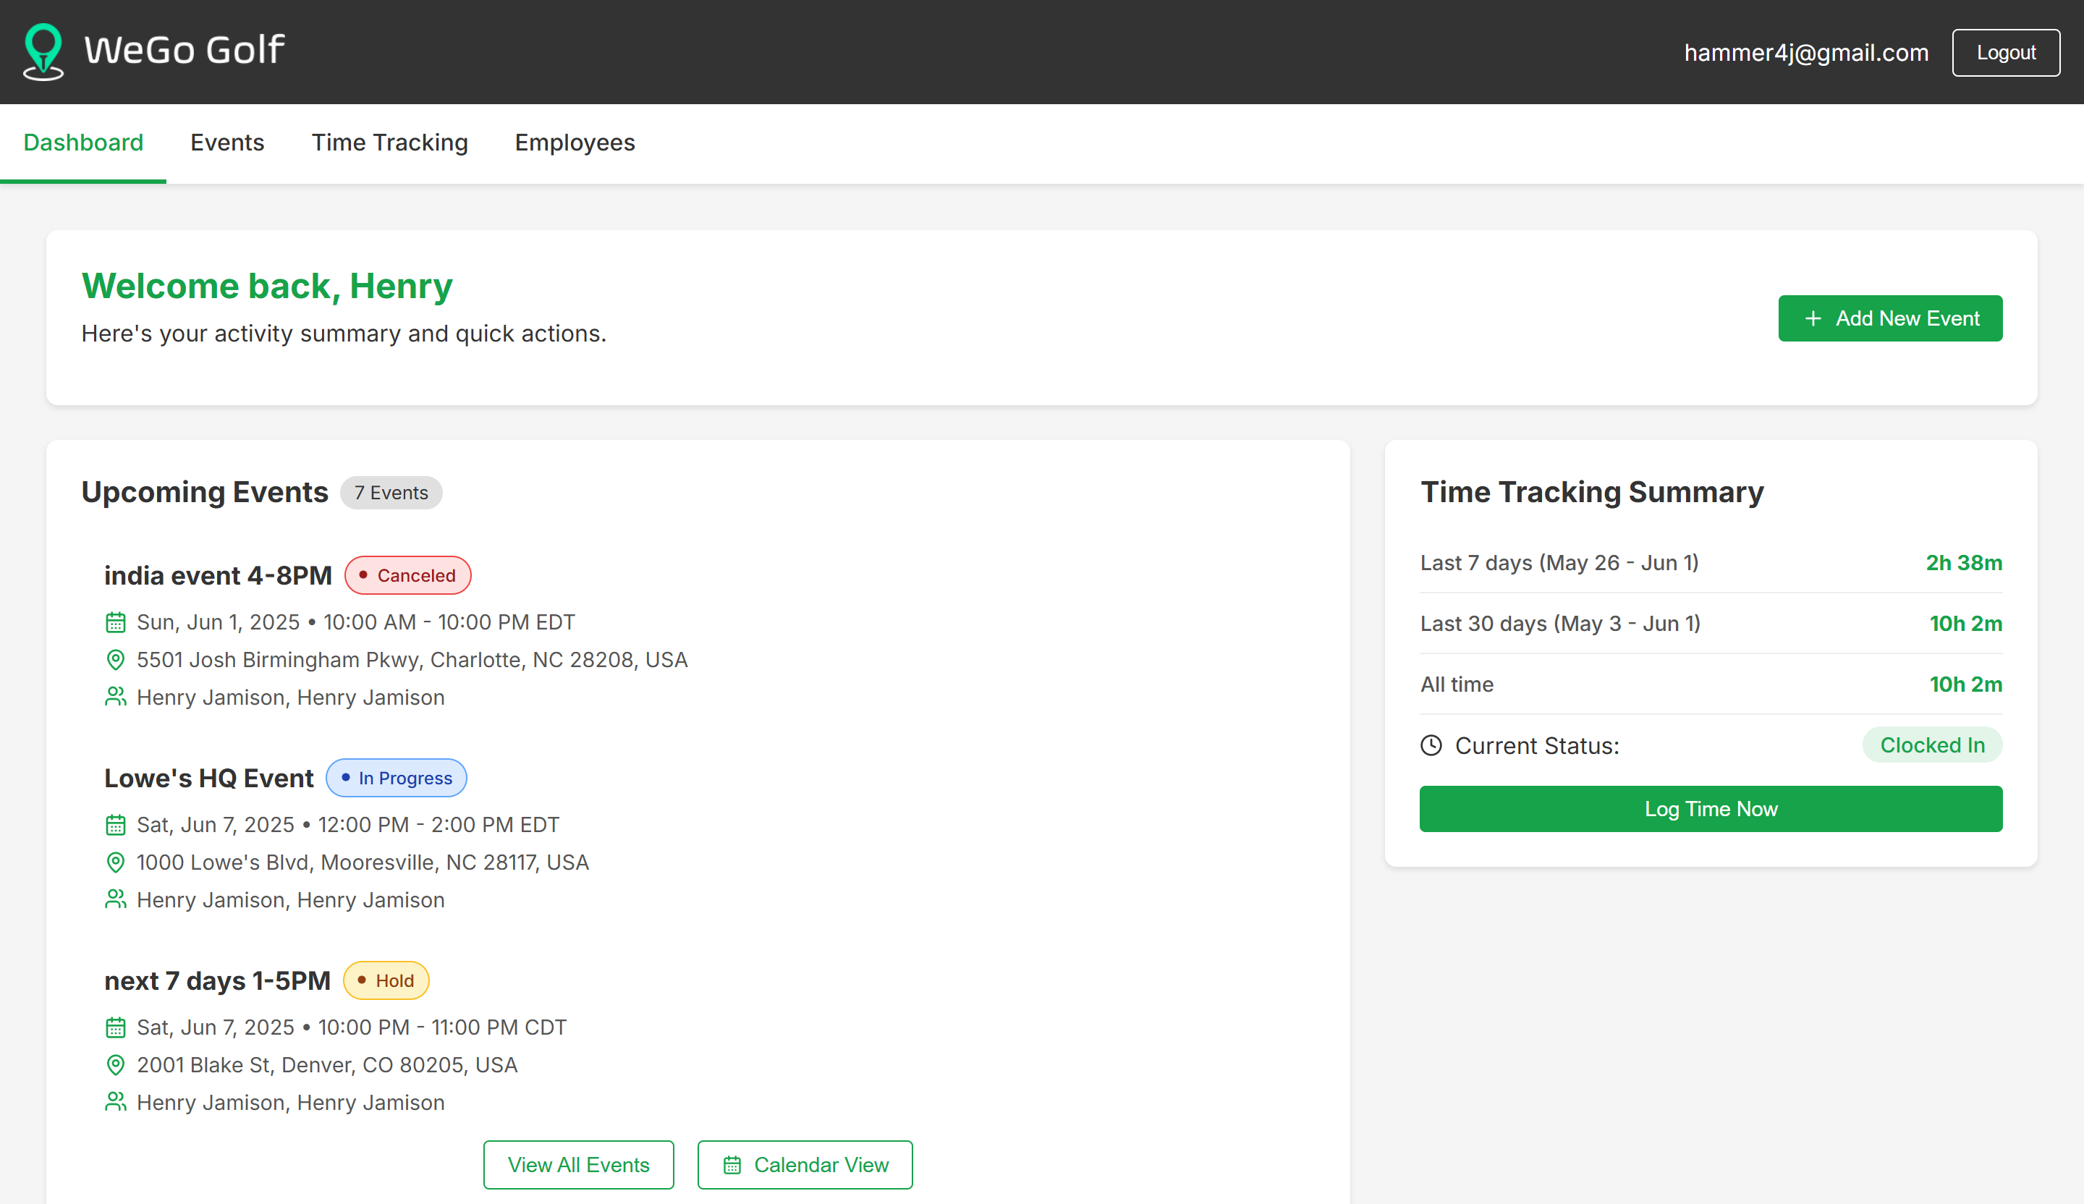This screenshot has width=2084, height=1204.
Task: Select the Dashboard tab
Action: pyautogui.click(x=83, y=143)
